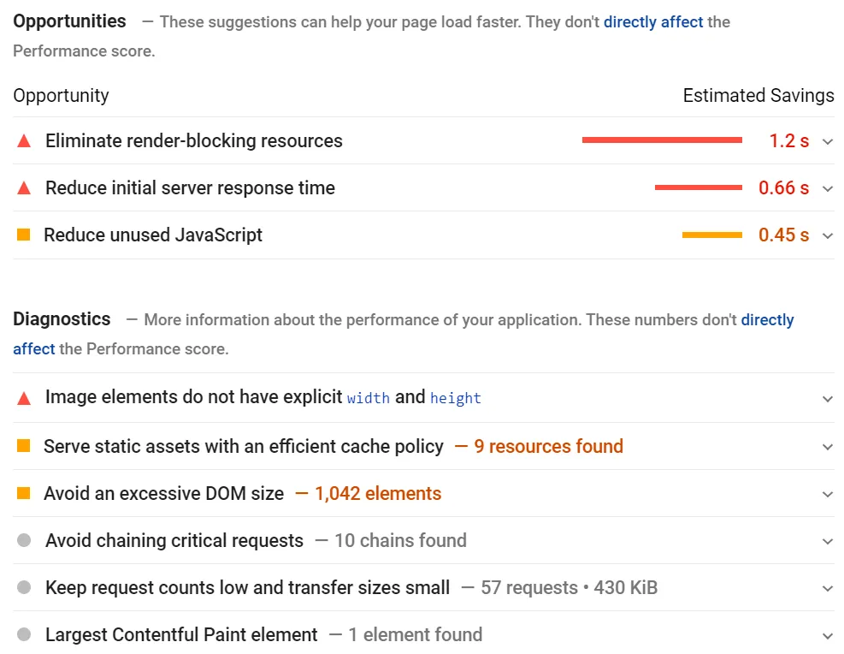Click orange square beside Avoid excessive DOM size
Viewport: 844px width, 654px height.
pyautogui.click(x=24, y=493)
